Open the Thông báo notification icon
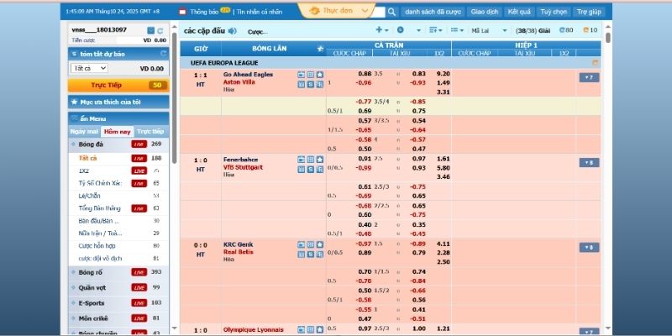This screenshot has height=336, width=672. coord(183,13)
